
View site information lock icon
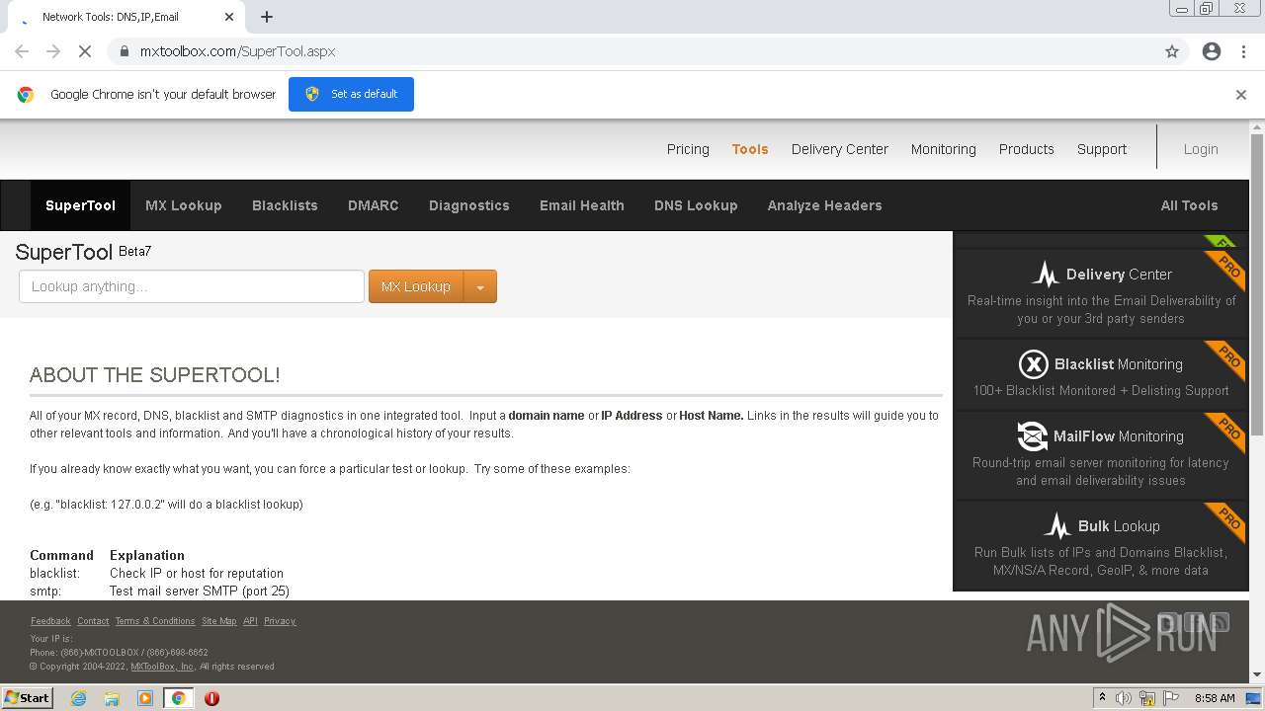pos(124,51)
